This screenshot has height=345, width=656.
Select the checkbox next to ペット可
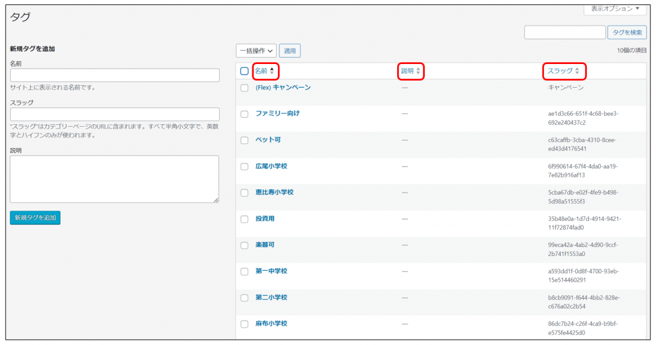(x=244, y=140)
